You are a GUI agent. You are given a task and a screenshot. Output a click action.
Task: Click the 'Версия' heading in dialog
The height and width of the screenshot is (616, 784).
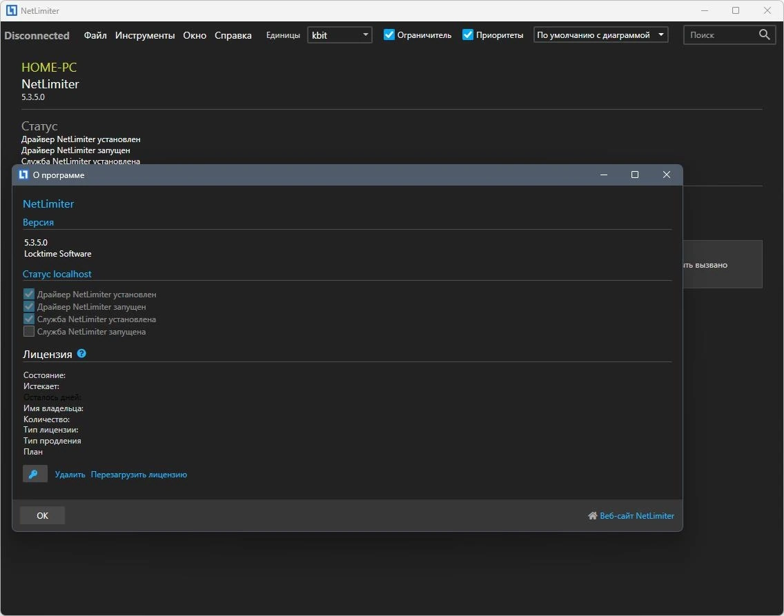click(x=38, y=222)
